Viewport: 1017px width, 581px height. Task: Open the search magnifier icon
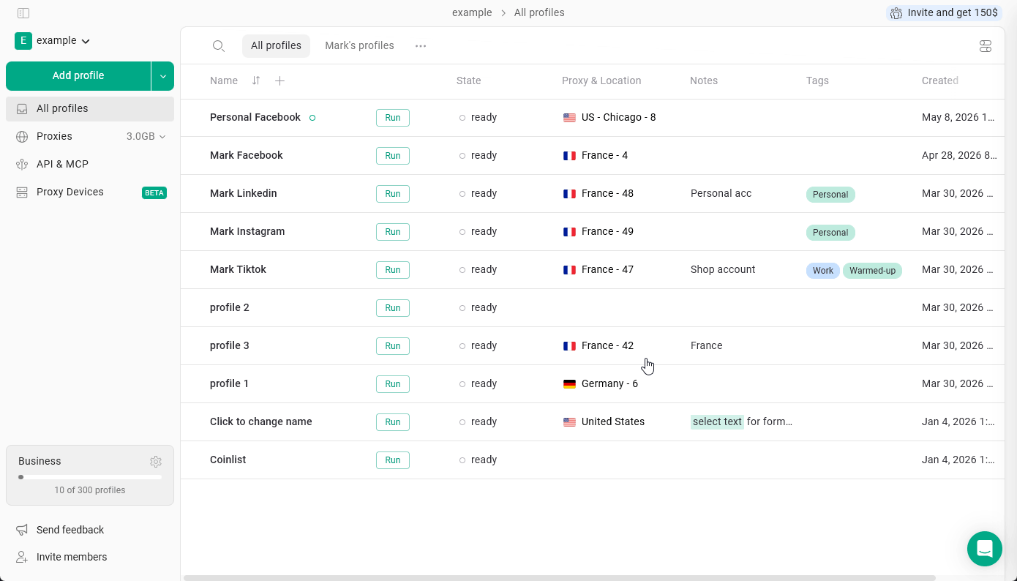[219, 46]
